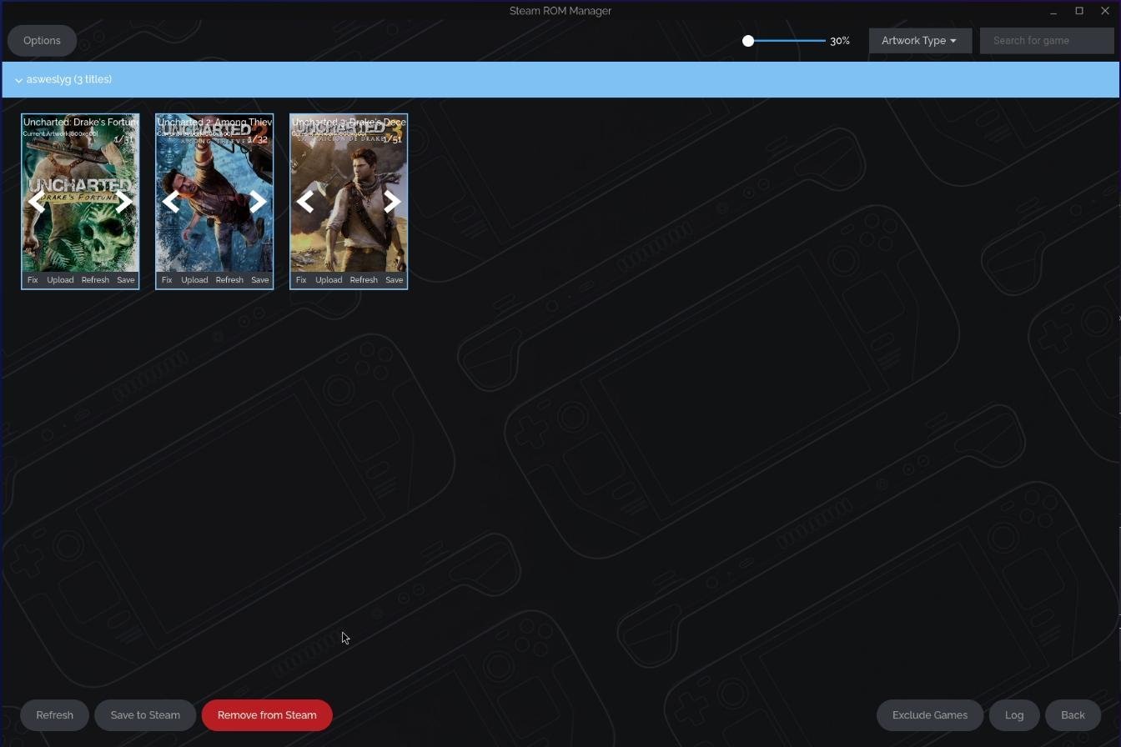Open the Artwork Type dropdown
Screen dimensions: 1121x747
coord(920,41)
